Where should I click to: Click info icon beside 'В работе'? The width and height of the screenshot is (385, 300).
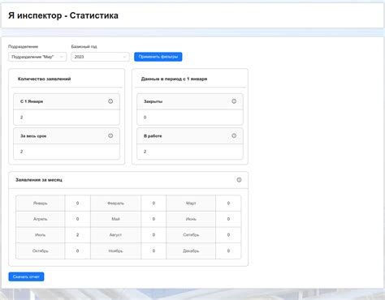pos(234,135)
